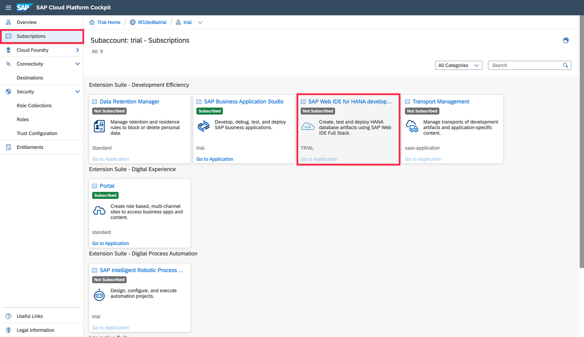Click the Entitlements sidebar icon
The height and width of the screenshot is (337, 584).
9,147
